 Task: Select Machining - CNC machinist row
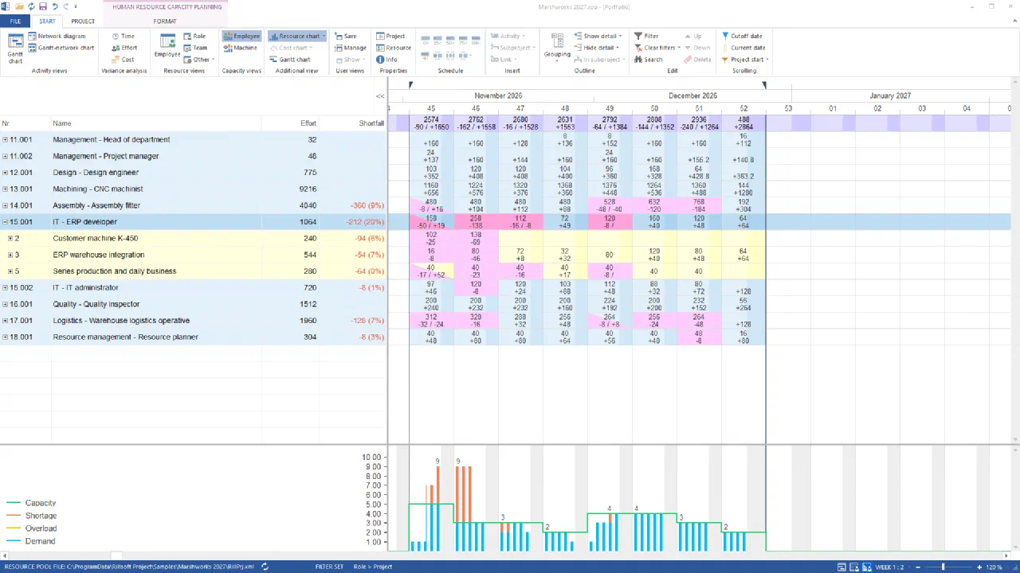tap(194, 189)
